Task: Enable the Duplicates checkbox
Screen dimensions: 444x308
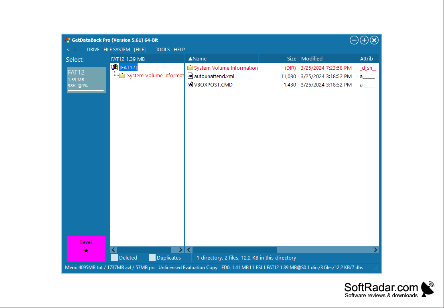Action: 152,258
